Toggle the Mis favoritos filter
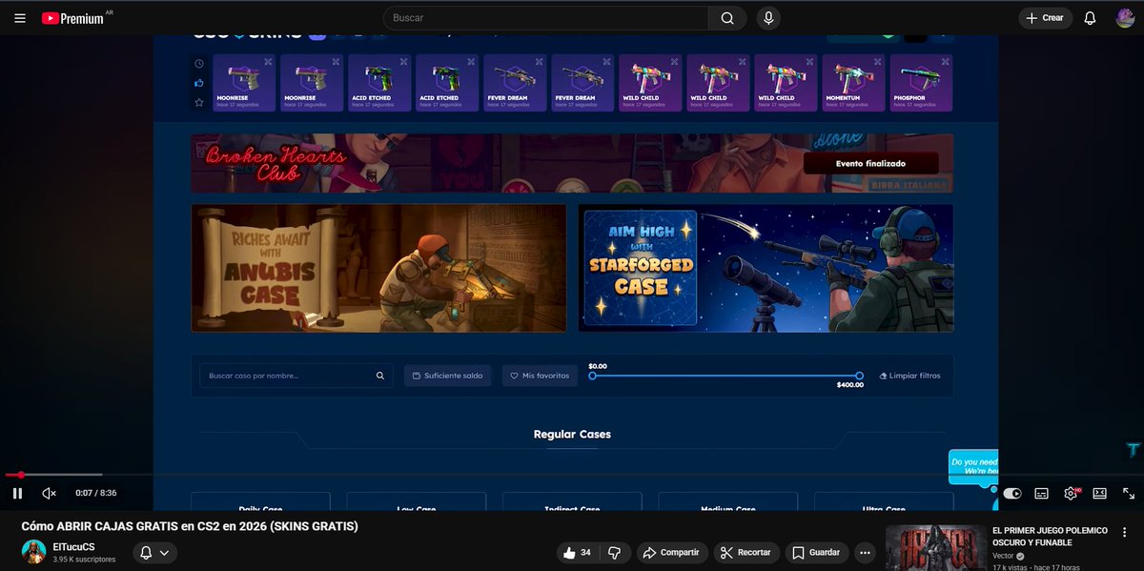The image size is (1144, 571). 540,376
